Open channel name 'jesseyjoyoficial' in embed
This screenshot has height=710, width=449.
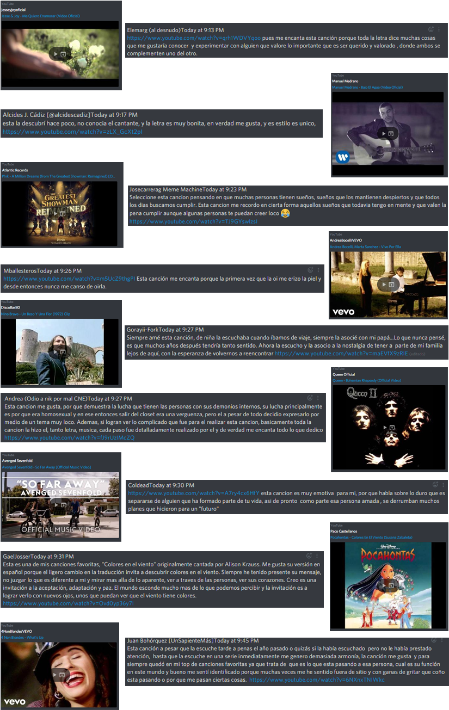tap(14, 10)
